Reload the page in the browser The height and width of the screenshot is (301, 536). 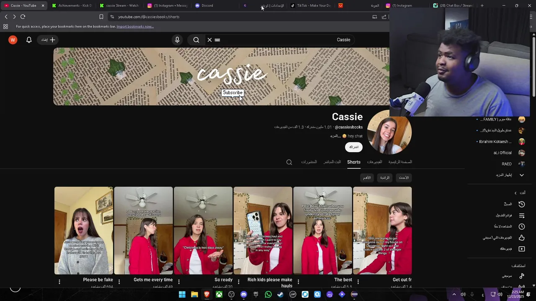23,17
